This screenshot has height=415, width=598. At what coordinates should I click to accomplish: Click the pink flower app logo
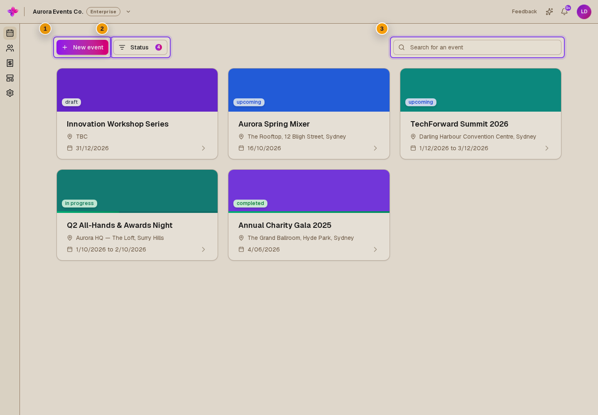click(13, 12)
